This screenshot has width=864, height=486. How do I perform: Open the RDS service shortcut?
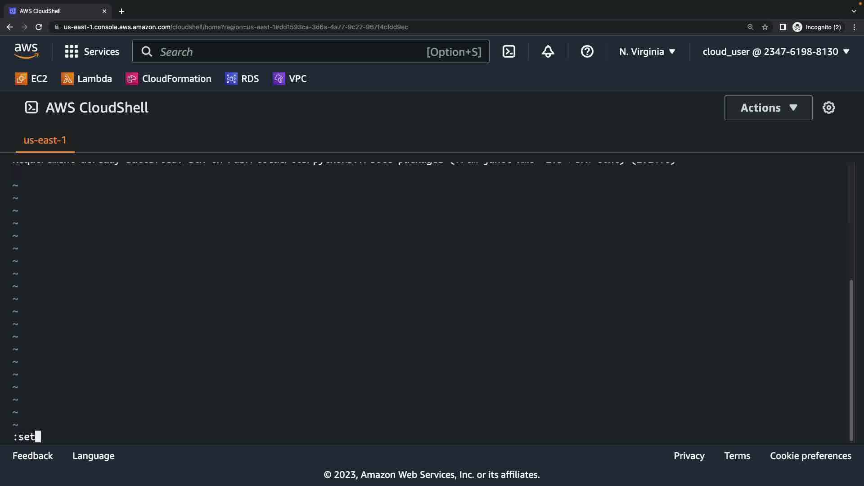[242, 79]
